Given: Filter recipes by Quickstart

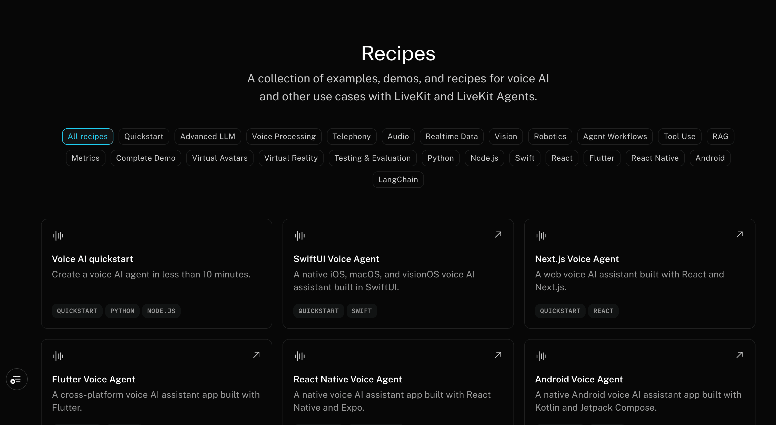Looking at the screenshot, I should pos(144,137).
